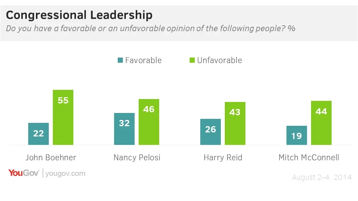Viewport: 358px width, 201px height.
Task: Click the Favorable legend label
Action: [143, 61]
